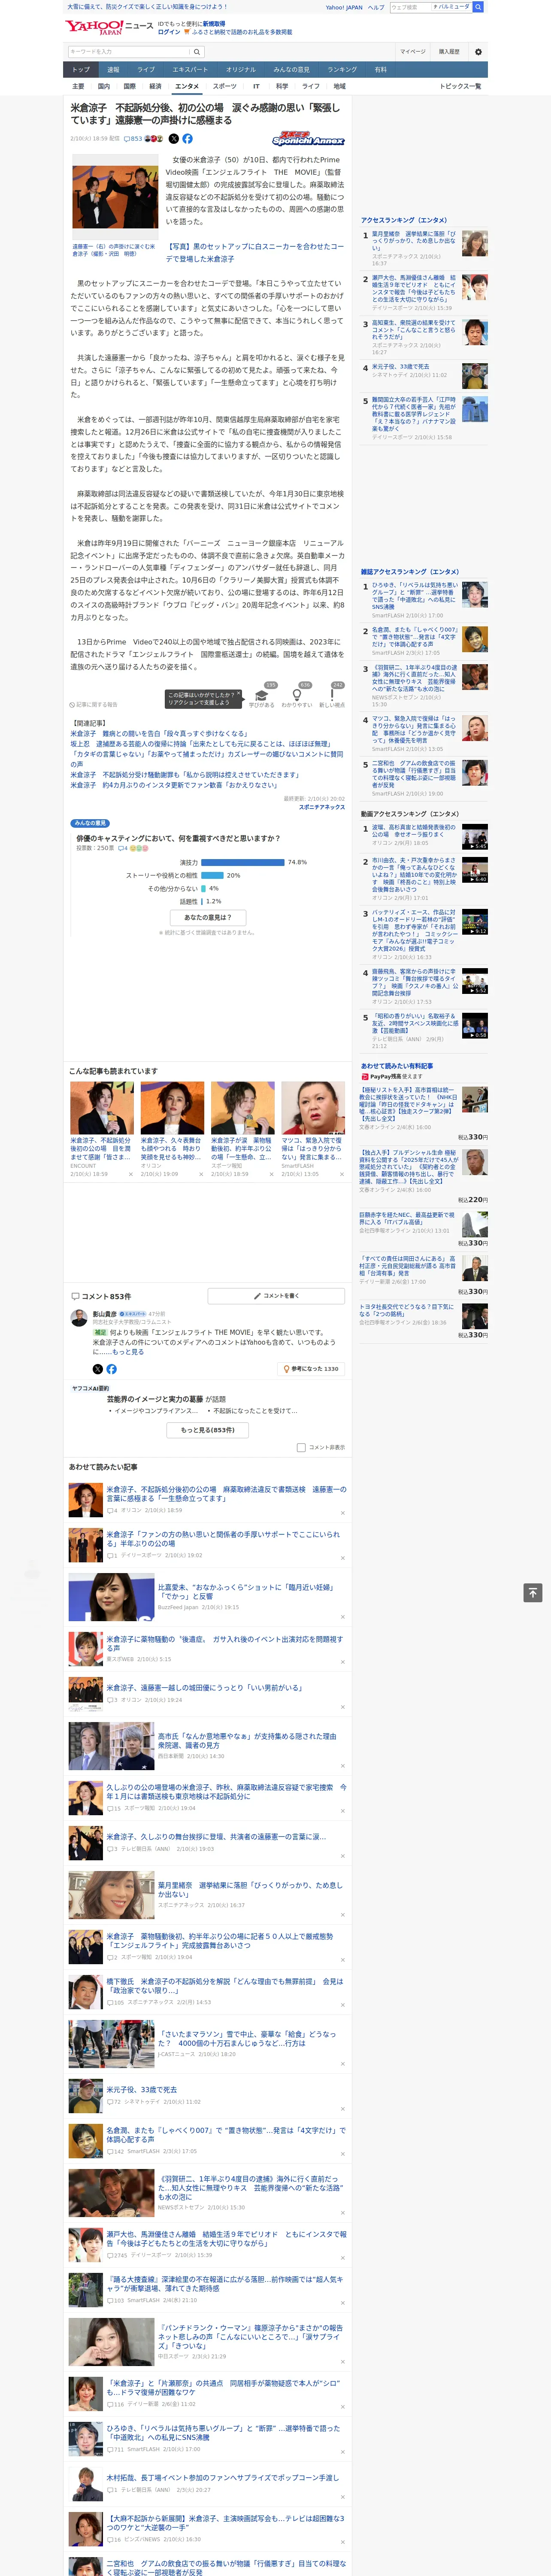
Task: Open ranking item 米元子役、33歳で死去
Action: coord(400,367)
